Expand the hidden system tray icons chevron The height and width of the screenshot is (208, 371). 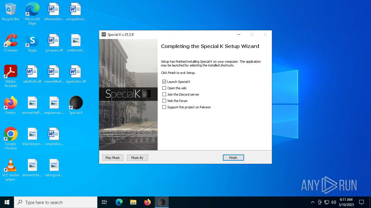click(312, 202)
